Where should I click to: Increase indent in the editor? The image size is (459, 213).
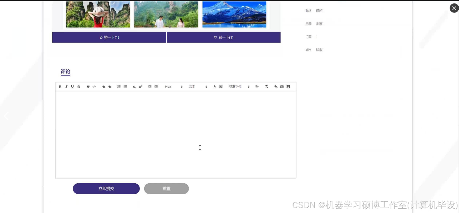coord(156,87)
